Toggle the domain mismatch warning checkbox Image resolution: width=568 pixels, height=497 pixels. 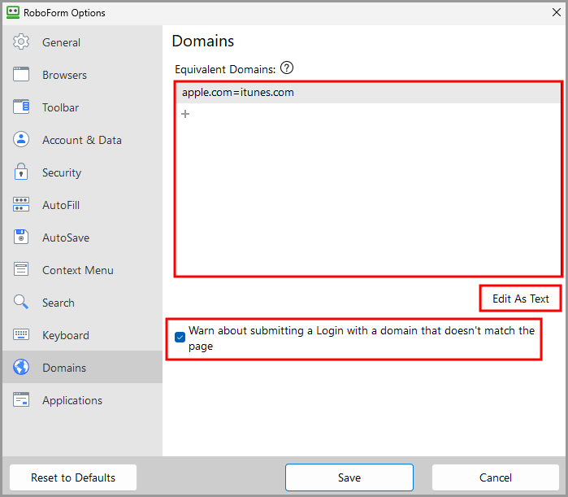click(x=180, y=338)
